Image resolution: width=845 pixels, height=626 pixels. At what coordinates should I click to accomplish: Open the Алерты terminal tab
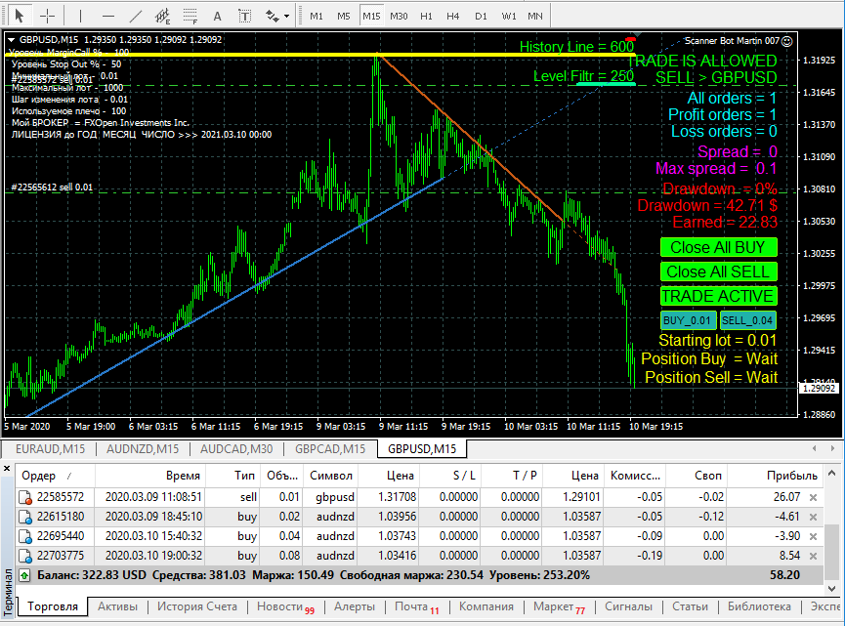pyautogui.click(x=354, y=606)
